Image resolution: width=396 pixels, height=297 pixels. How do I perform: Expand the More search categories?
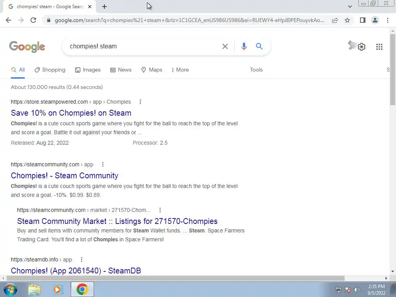[x=180, y=70]
